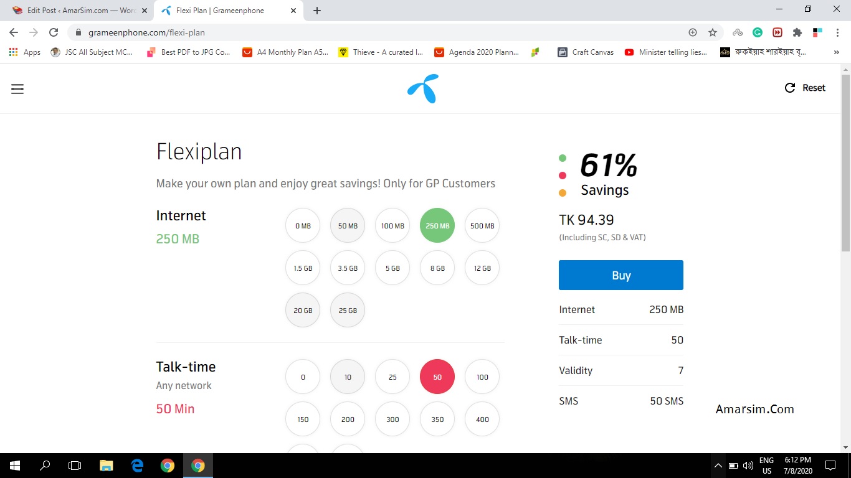The height and width of the screenshot is (478, 851).
Task: Show hidden system tray icons
Action: coord(718,465)
